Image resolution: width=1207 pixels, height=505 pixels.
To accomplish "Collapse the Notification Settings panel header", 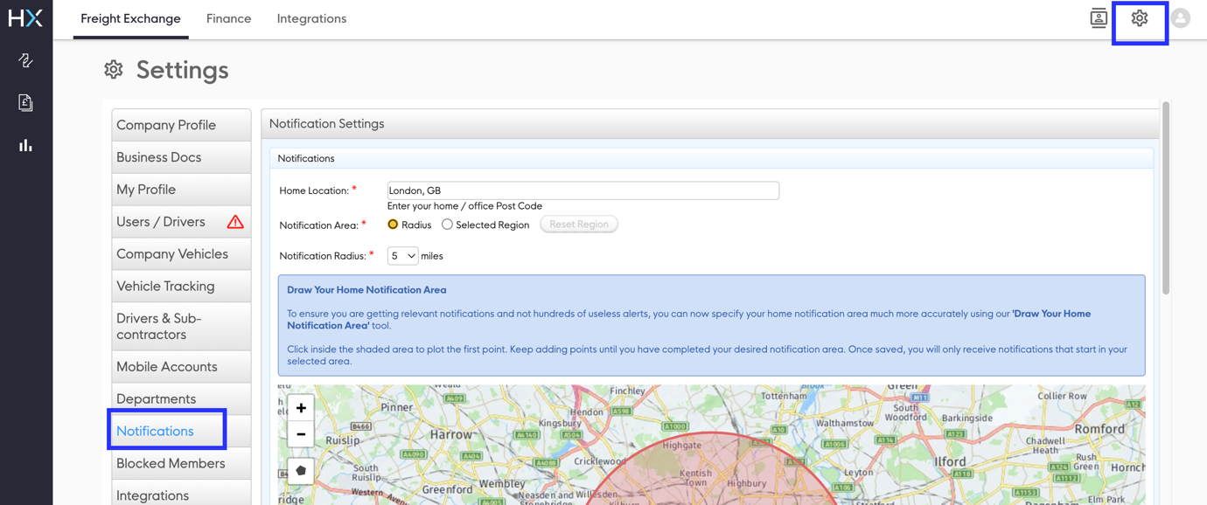I will pos(326,123).
